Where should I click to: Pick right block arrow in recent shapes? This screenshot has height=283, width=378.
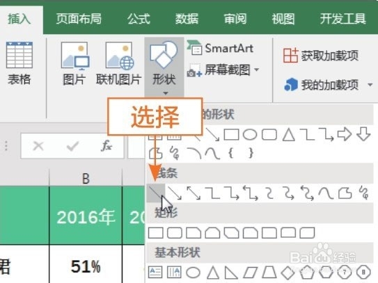click(345, 134)
